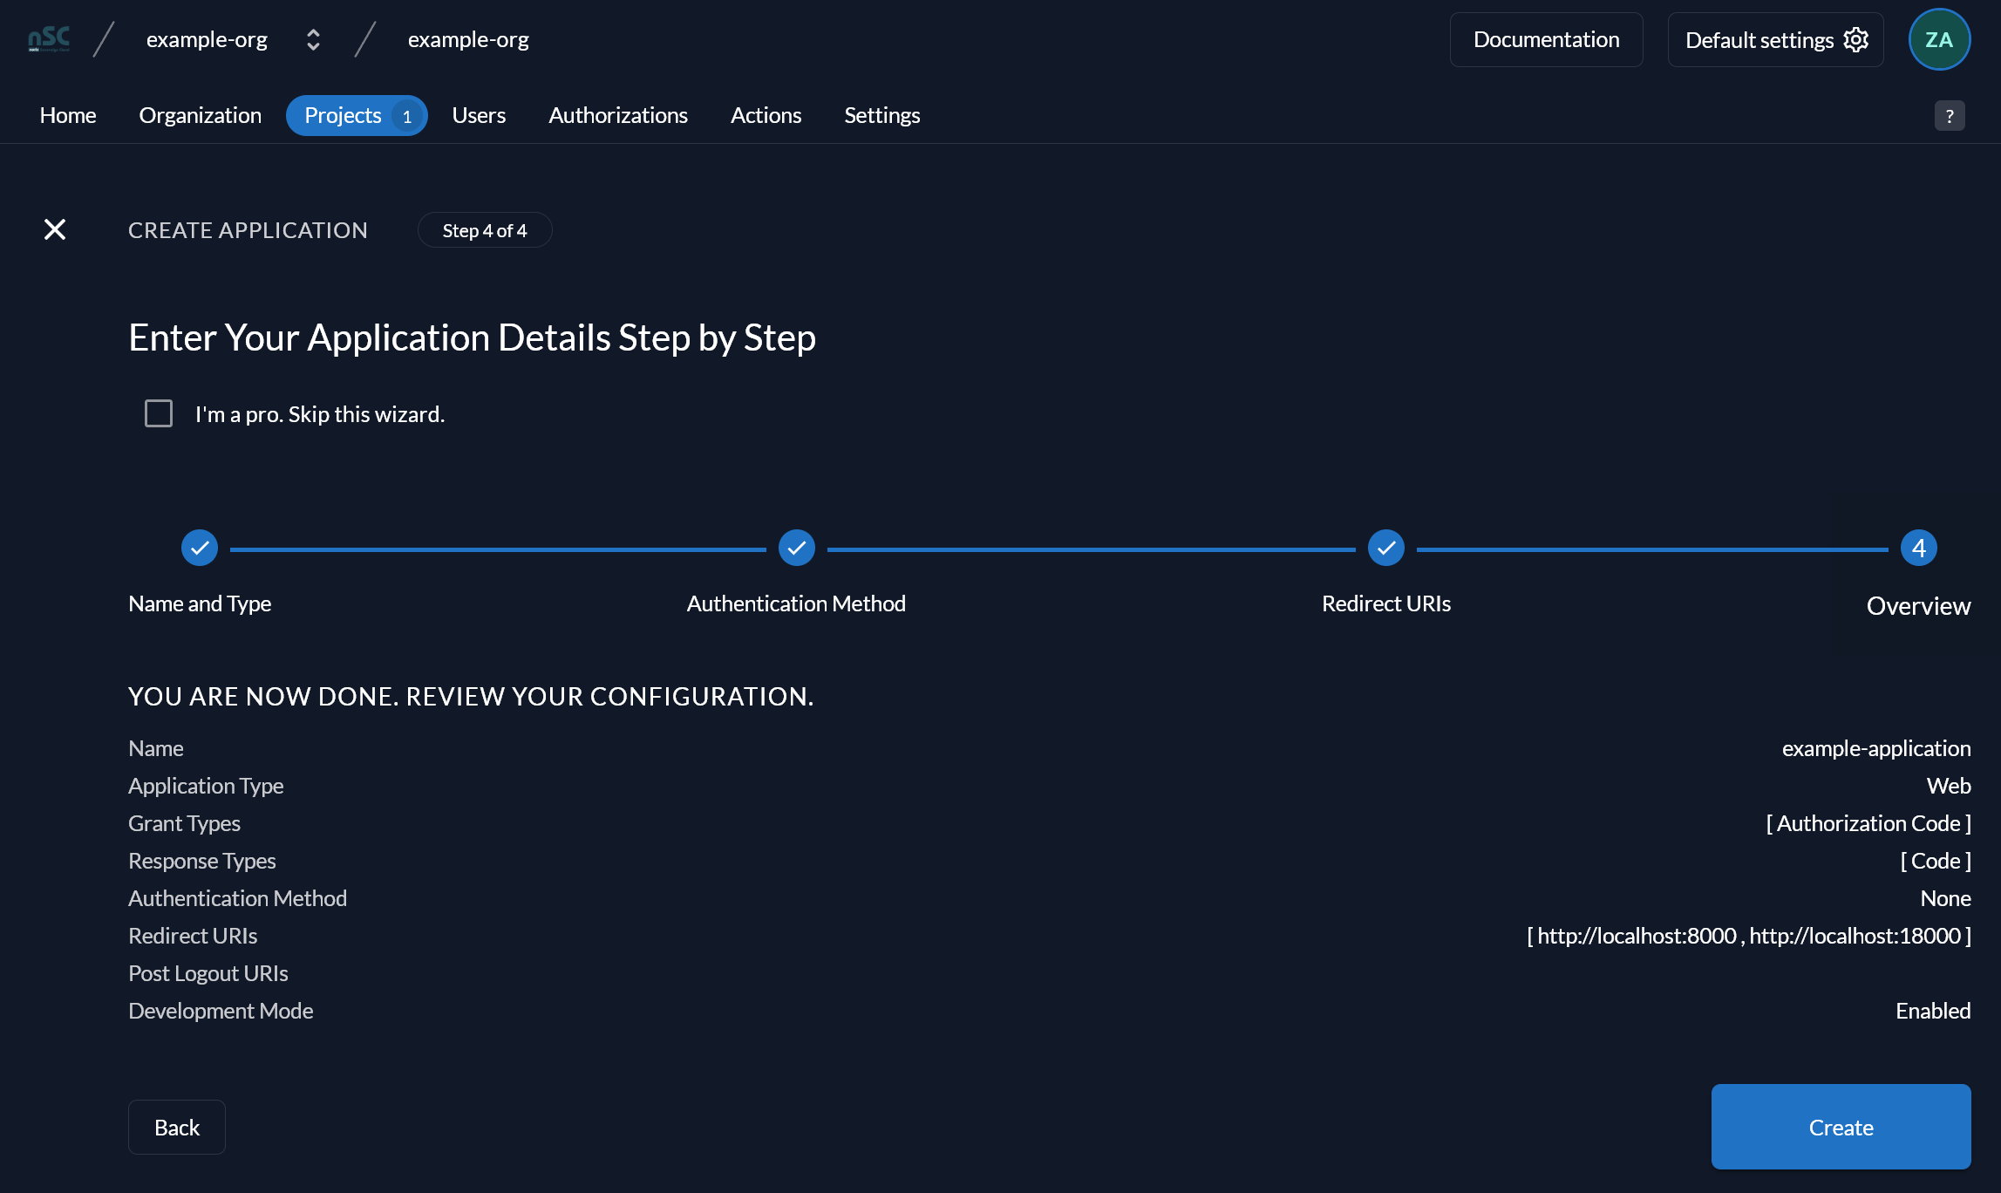This screenshot has width=2001, height=1193.
Task: Click the second example-org breadcrumb
Action: pos(468,39)
